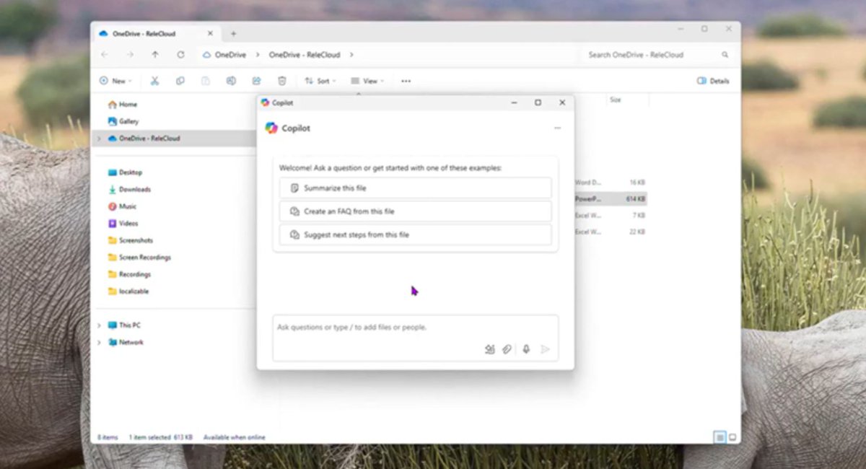Expand the OneDrive - ReleCloud tree node
This screenshot has height=469, width=866.
pos(99,138)
